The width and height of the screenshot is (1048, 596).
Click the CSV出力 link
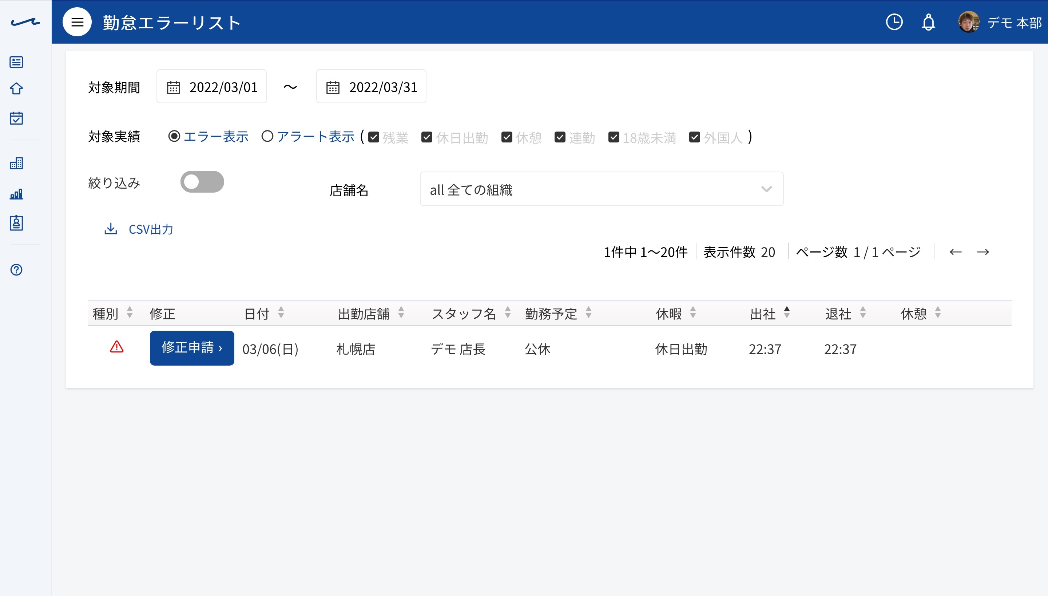coord(151,229)
